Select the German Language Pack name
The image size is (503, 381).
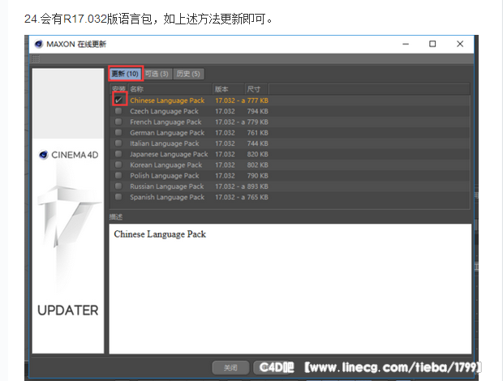[167, 133]
